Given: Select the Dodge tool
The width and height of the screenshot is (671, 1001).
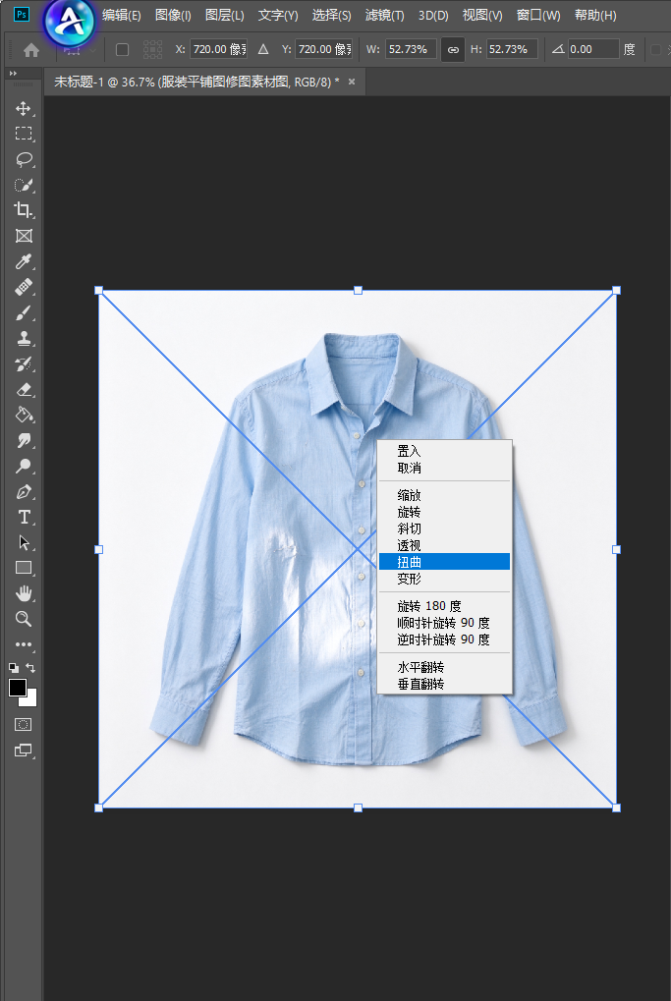Looking at the screenshot, I should click(24, 466).
